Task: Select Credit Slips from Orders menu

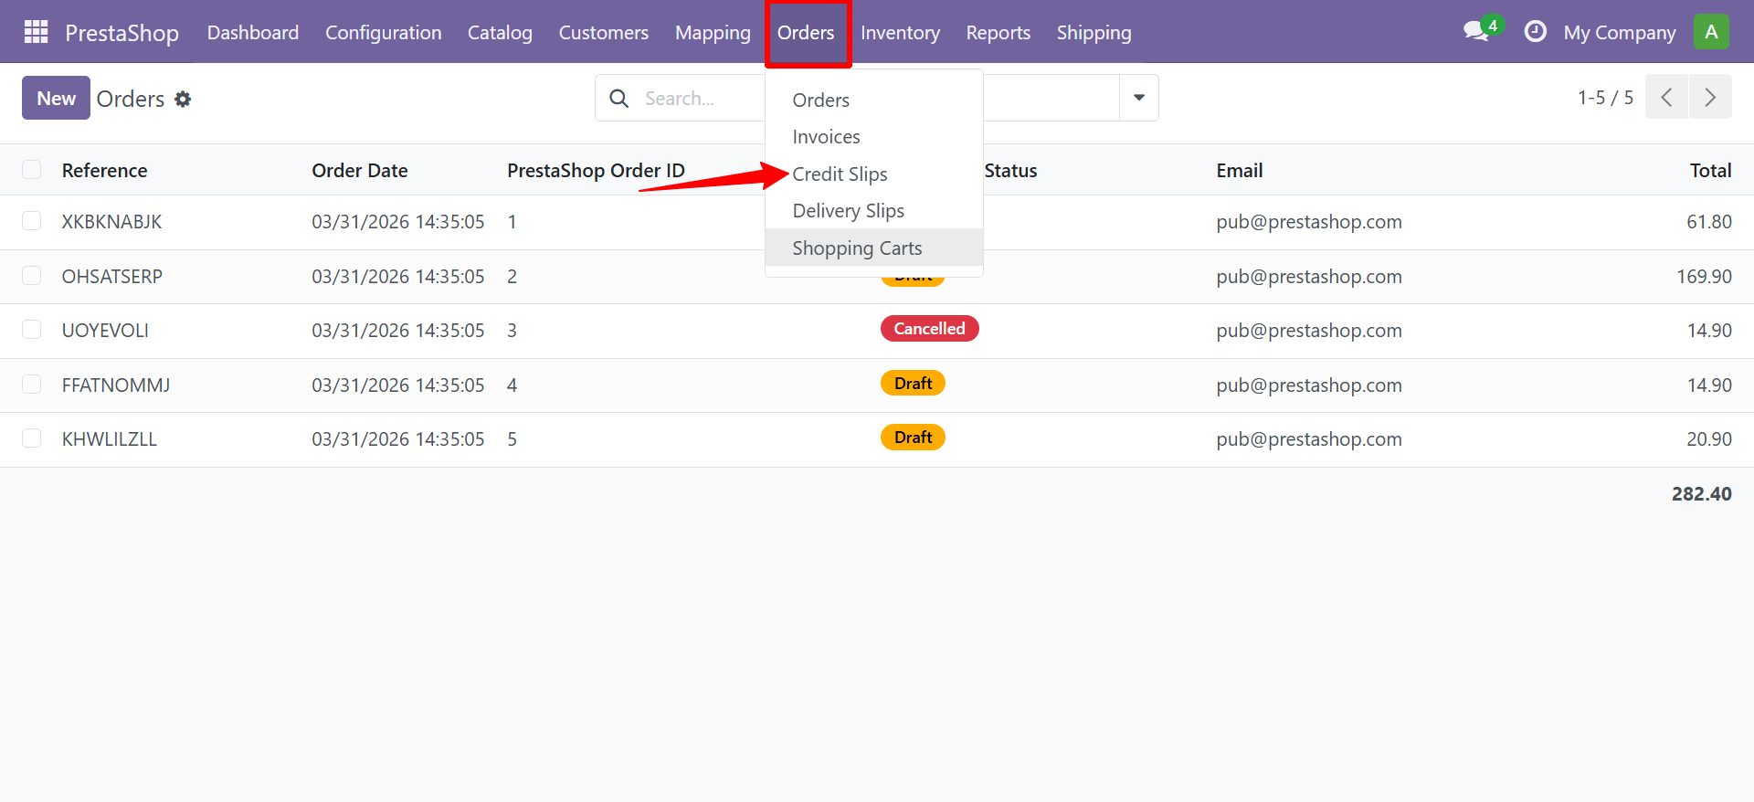Action: 840,174
